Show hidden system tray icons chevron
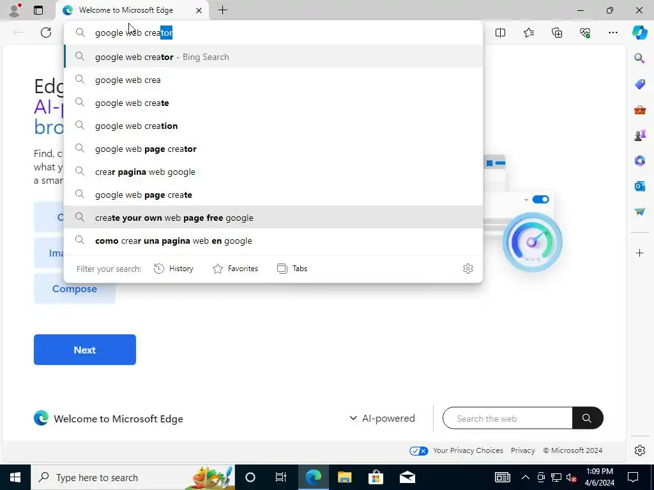This screenshot has width=654, height=490. coord(526,477)
